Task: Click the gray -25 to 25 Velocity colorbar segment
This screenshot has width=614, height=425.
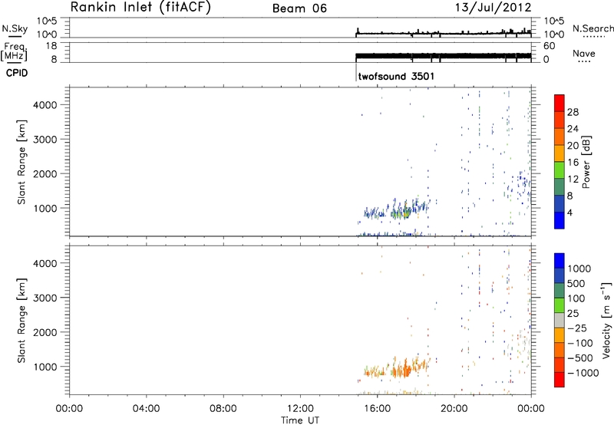Action: [560, 321]
